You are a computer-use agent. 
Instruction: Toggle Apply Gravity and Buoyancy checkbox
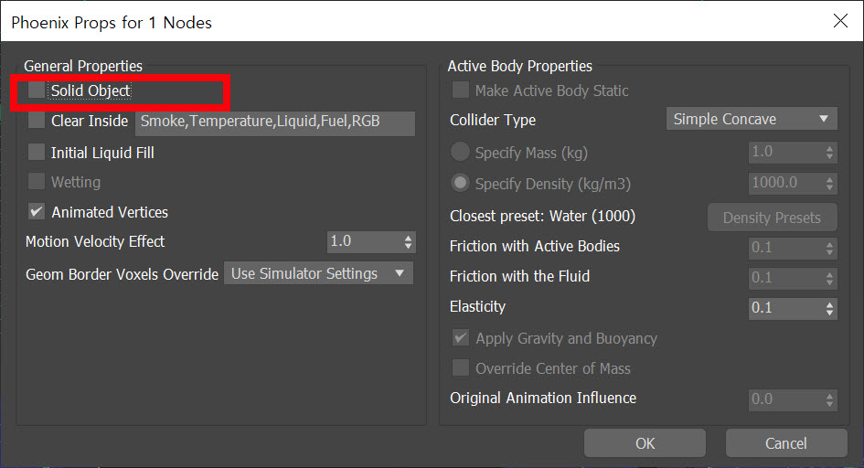461,337
